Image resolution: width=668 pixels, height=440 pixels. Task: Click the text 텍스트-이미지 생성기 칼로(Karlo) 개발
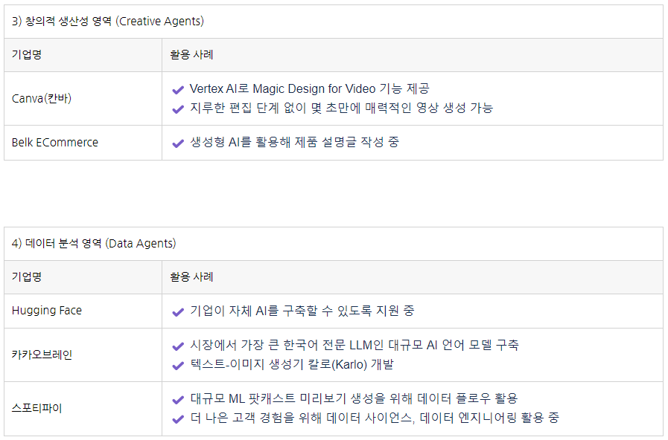pos(292,365)
